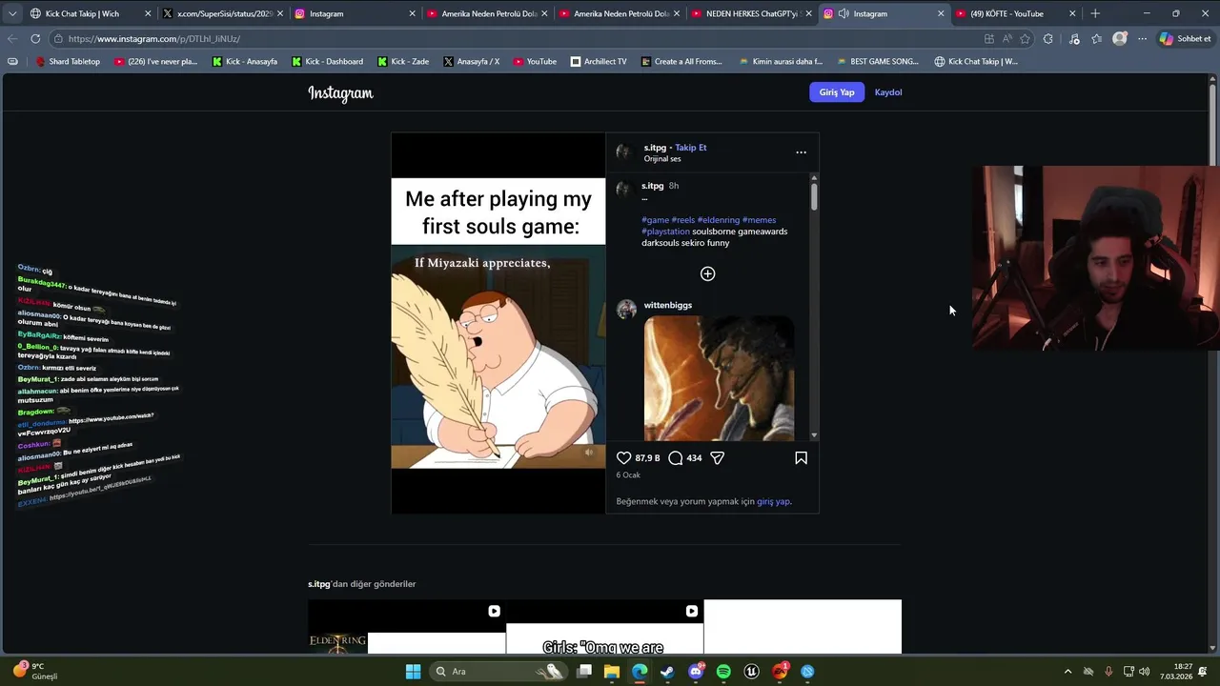Like the post with the heart icon
Viewport: 1220px width, 686px height.
pos(623,458)
